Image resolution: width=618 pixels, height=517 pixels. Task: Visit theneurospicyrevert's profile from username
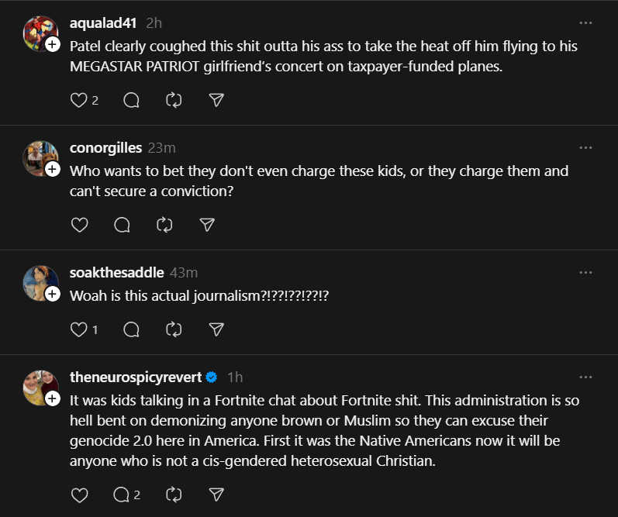[136, 377]
